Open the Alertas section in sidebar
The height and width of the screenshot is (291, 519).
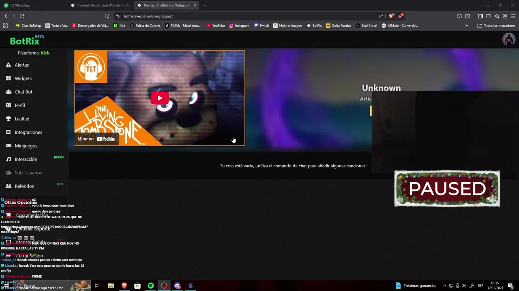(x=21, y=65)
